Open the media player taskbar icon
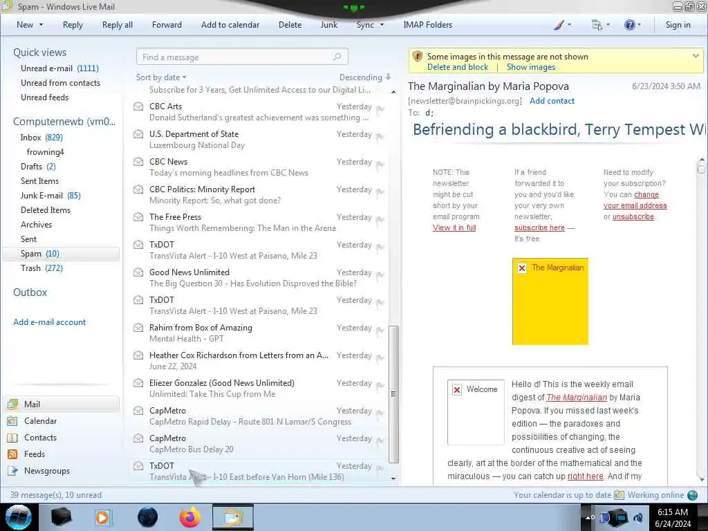 click(x=102, y=517)
